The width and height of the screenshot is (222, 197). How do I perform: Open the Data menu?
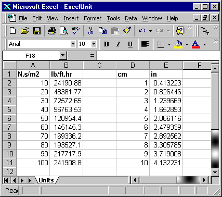131,18
